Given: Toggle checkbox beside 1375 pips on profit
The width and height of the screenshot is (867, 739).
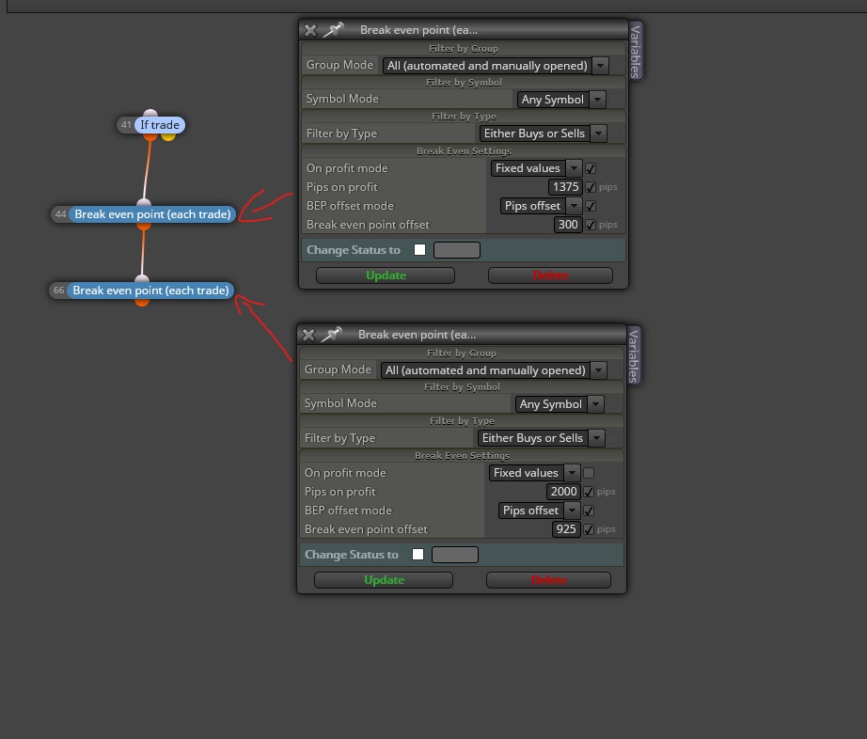Looking at the screenshot, I should [591, 187].
